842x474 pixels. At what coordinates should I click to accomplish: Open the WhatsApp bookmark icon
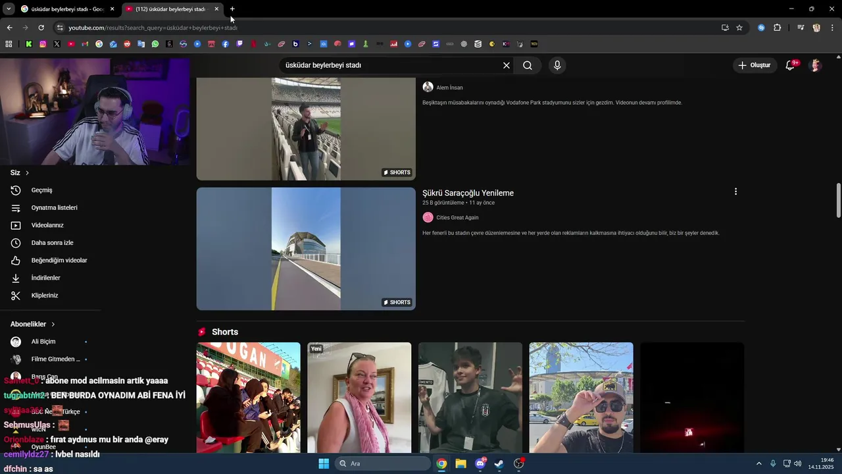pyautogui.click(x=155, y=44)
